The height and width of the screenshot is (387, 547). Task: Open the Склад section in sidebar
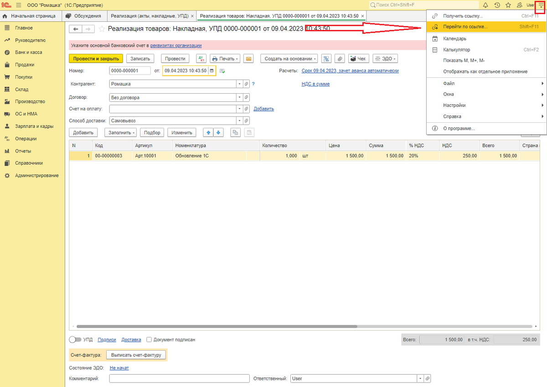pos(21,90)
